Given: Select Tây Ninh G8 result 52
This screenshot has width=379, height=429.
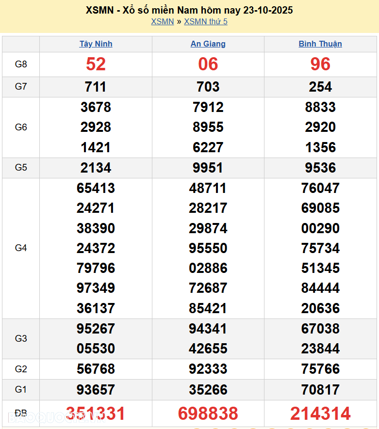Looking at the screenshot, I should (x=96, y=64).
